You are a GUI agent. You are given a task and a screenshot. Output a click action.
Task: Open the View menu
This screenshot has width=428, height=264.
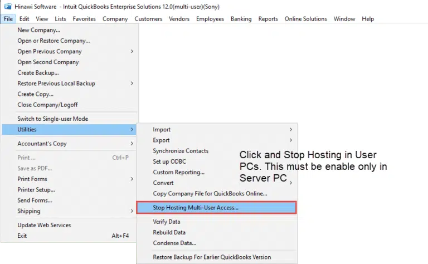(x=42, y=19)
